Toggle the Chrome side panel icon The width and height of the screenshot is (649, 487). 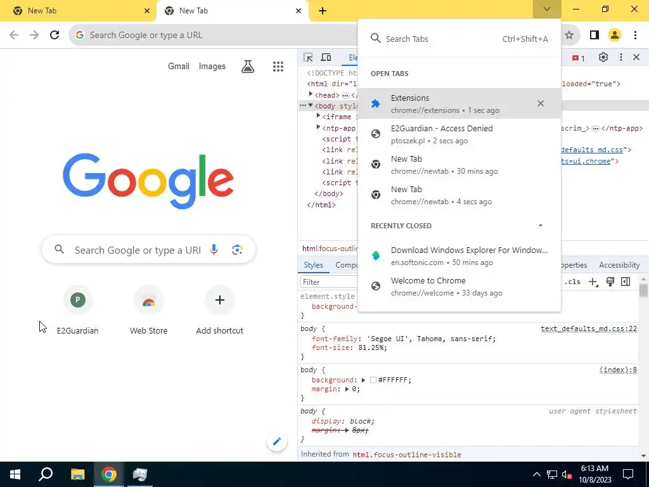point(594,35)
